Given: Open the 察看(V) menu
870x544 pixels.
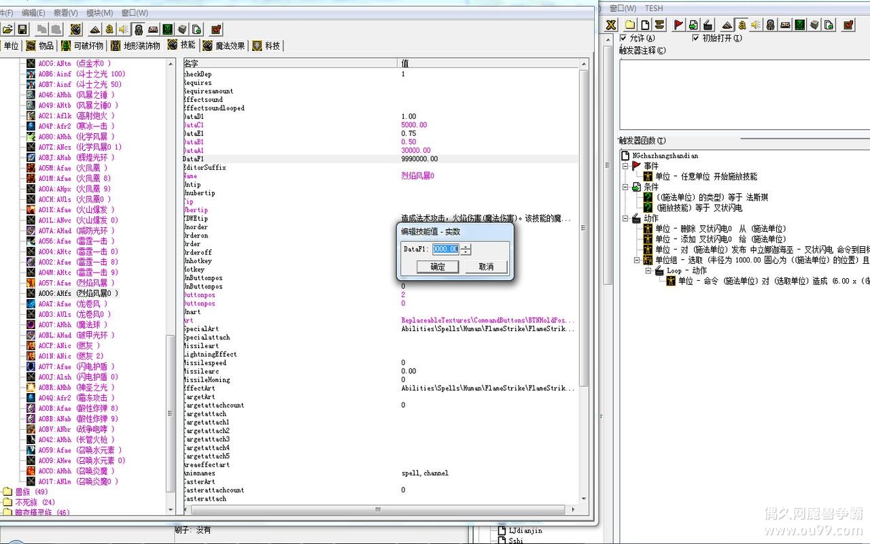Looking at the screenshot, I should 66,13.
